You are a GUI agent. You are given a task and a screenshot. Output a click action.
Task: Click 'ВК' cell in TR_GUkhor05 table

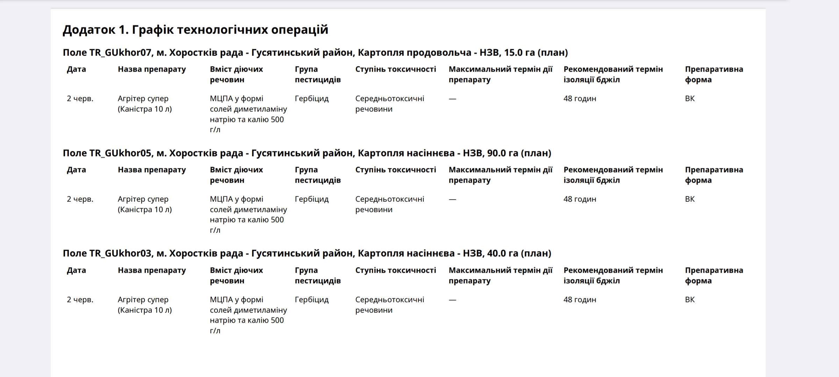689,199
